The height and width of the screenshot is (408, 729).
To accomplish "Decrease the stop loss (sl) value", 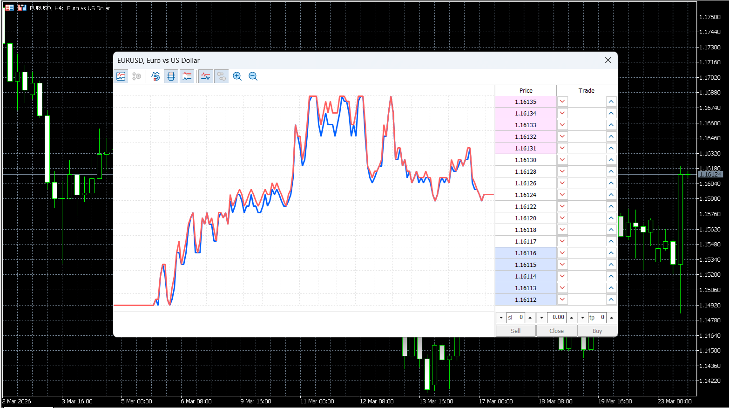I will (x=501, y=318).
